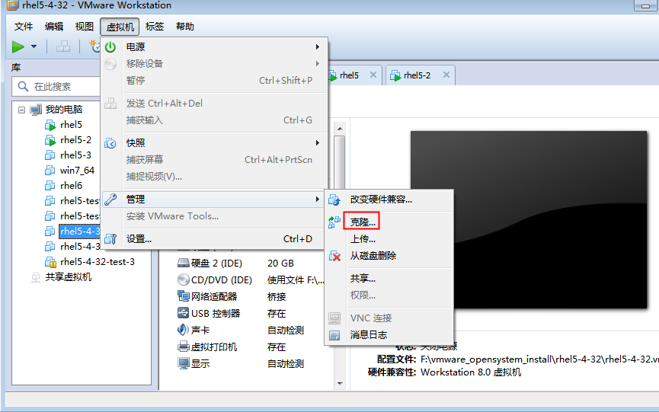The width and height of the screenshot is (659, 412).
Task: Select rhel5-2 in the library tree
Action: (x=75, y=140)
